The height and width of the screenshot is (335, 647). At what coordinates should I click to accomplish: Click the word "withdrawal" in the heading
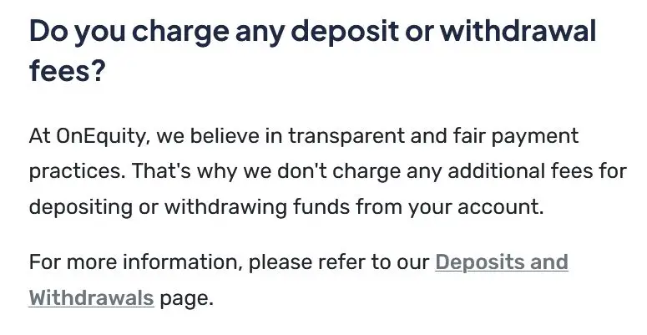[x=518, y=33]
